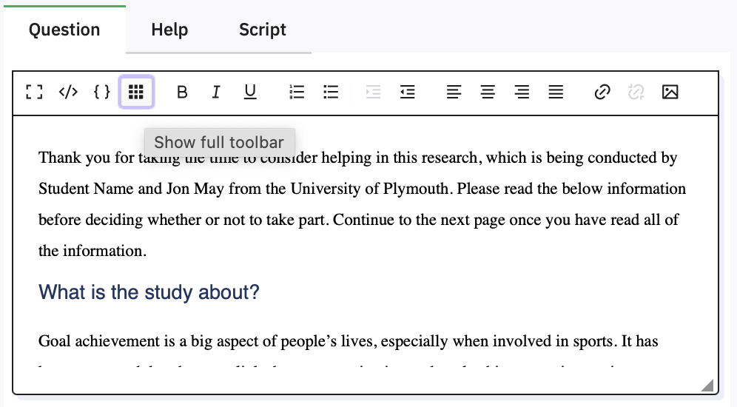
Task: Justify the text
Action: [556, 92]
